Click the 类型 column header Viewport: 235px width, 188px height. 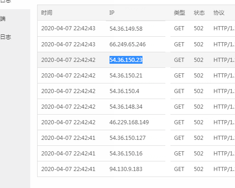[x=179, y=13]
